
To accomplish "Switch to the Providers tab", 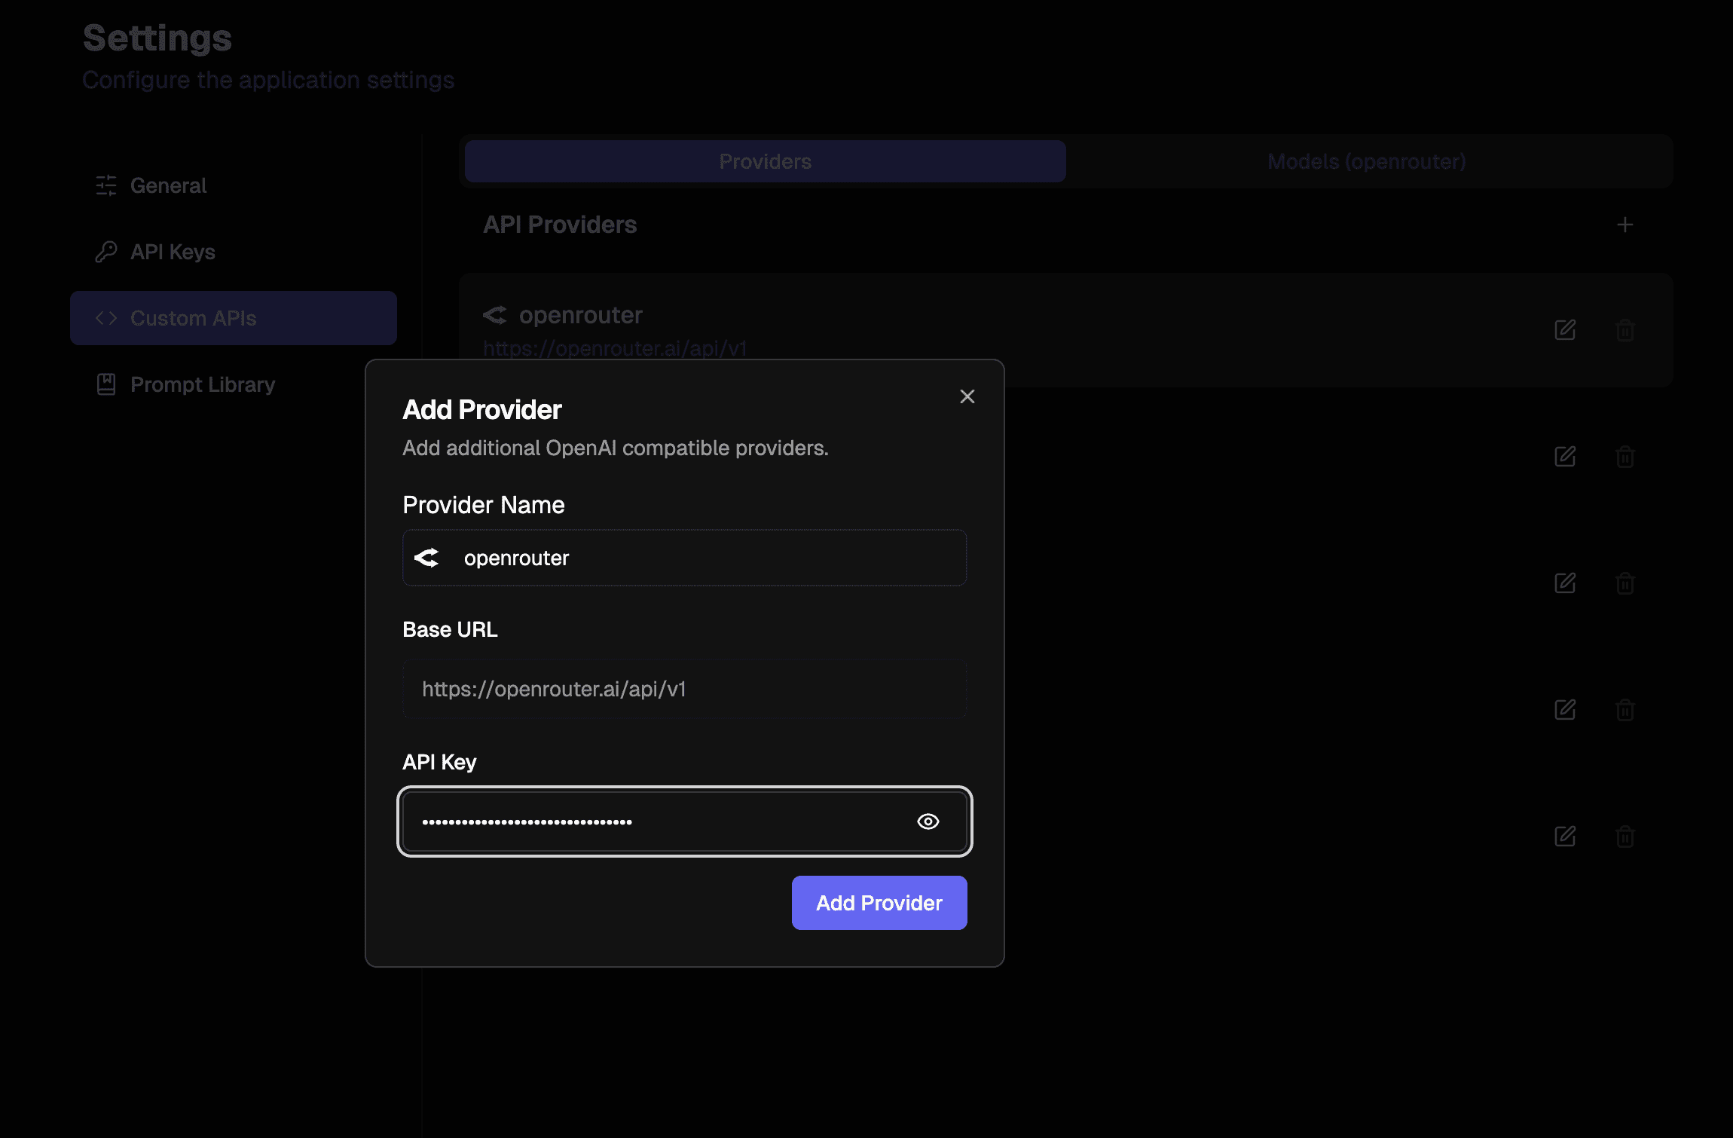I will tap(766, 161).
